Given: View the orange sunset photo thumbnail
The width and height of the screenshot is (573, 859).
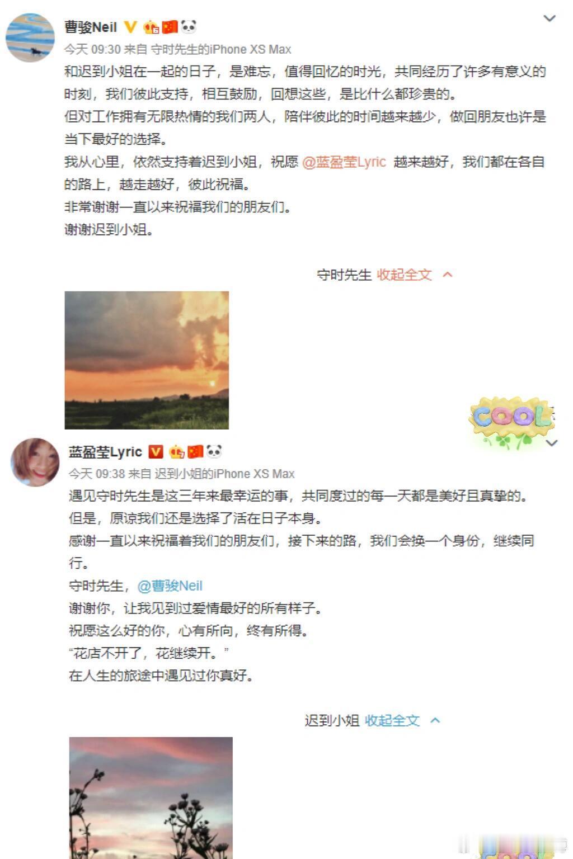Looking at the screenshot, I should 147,360.
